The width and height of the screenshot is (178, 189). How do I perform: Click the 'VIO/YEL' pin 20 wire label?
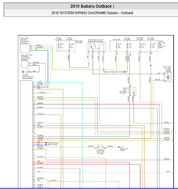coord(40,122)
